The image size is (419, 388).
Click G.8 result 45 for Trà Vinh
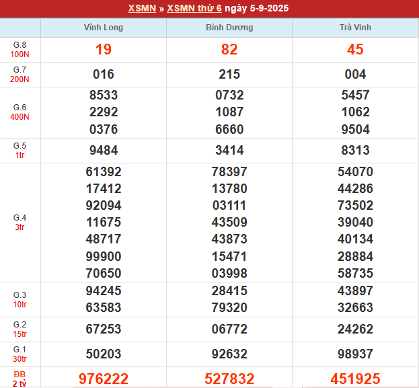[x=355, y=50]
